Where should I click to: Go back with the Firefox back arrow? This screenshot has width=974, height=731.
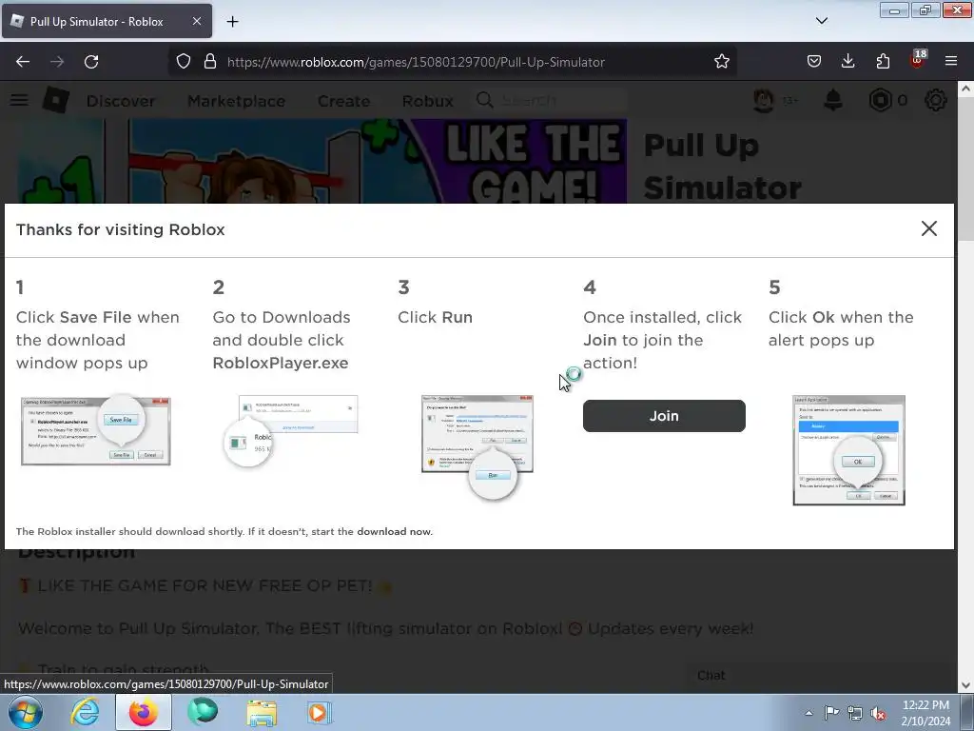click(23, 62)
